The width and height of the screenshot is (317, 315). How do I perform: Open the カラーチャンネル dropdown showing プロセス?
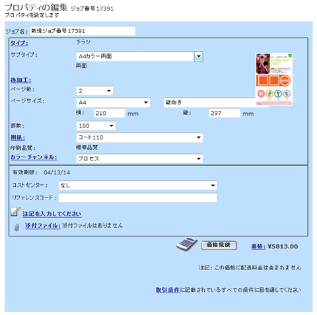click(x=139, y=158)
